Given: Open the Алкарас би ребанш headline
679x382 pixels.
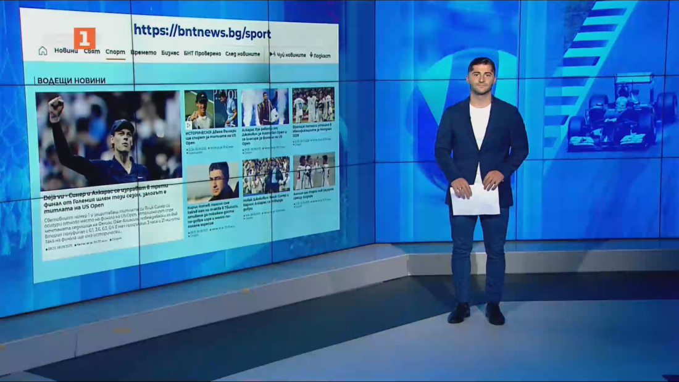Looking at the screenshot, I should pos(265,136).
